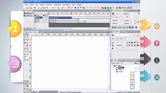This screenshot has height=93, width=166.
Task: Click the Свернуть button below Timeline
Action: coord(29,28)
